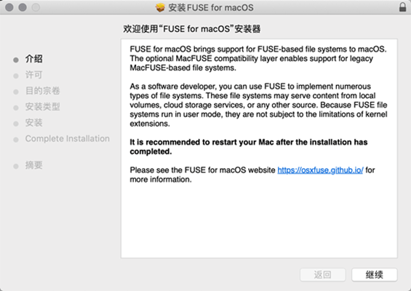Click the 返回 back button
411x291 pixels.
coord(323,275)
